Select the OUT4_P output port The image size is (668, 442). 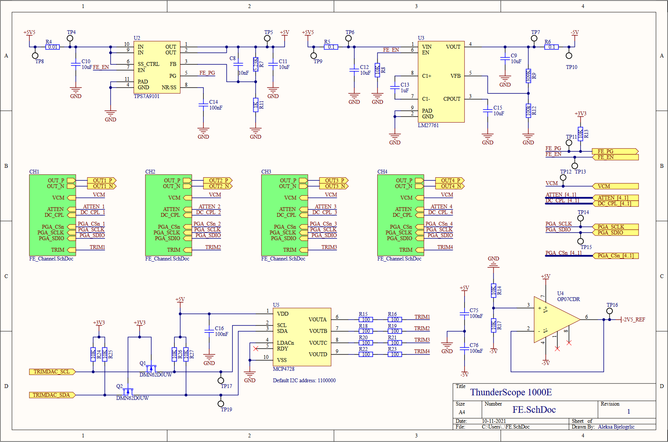[450, 180]
